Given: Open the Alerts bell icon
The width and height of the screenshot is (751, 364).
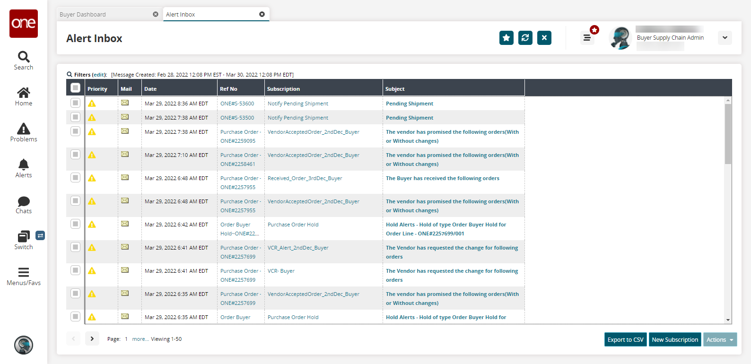Looking at the screenshot, I should (24, 165).
